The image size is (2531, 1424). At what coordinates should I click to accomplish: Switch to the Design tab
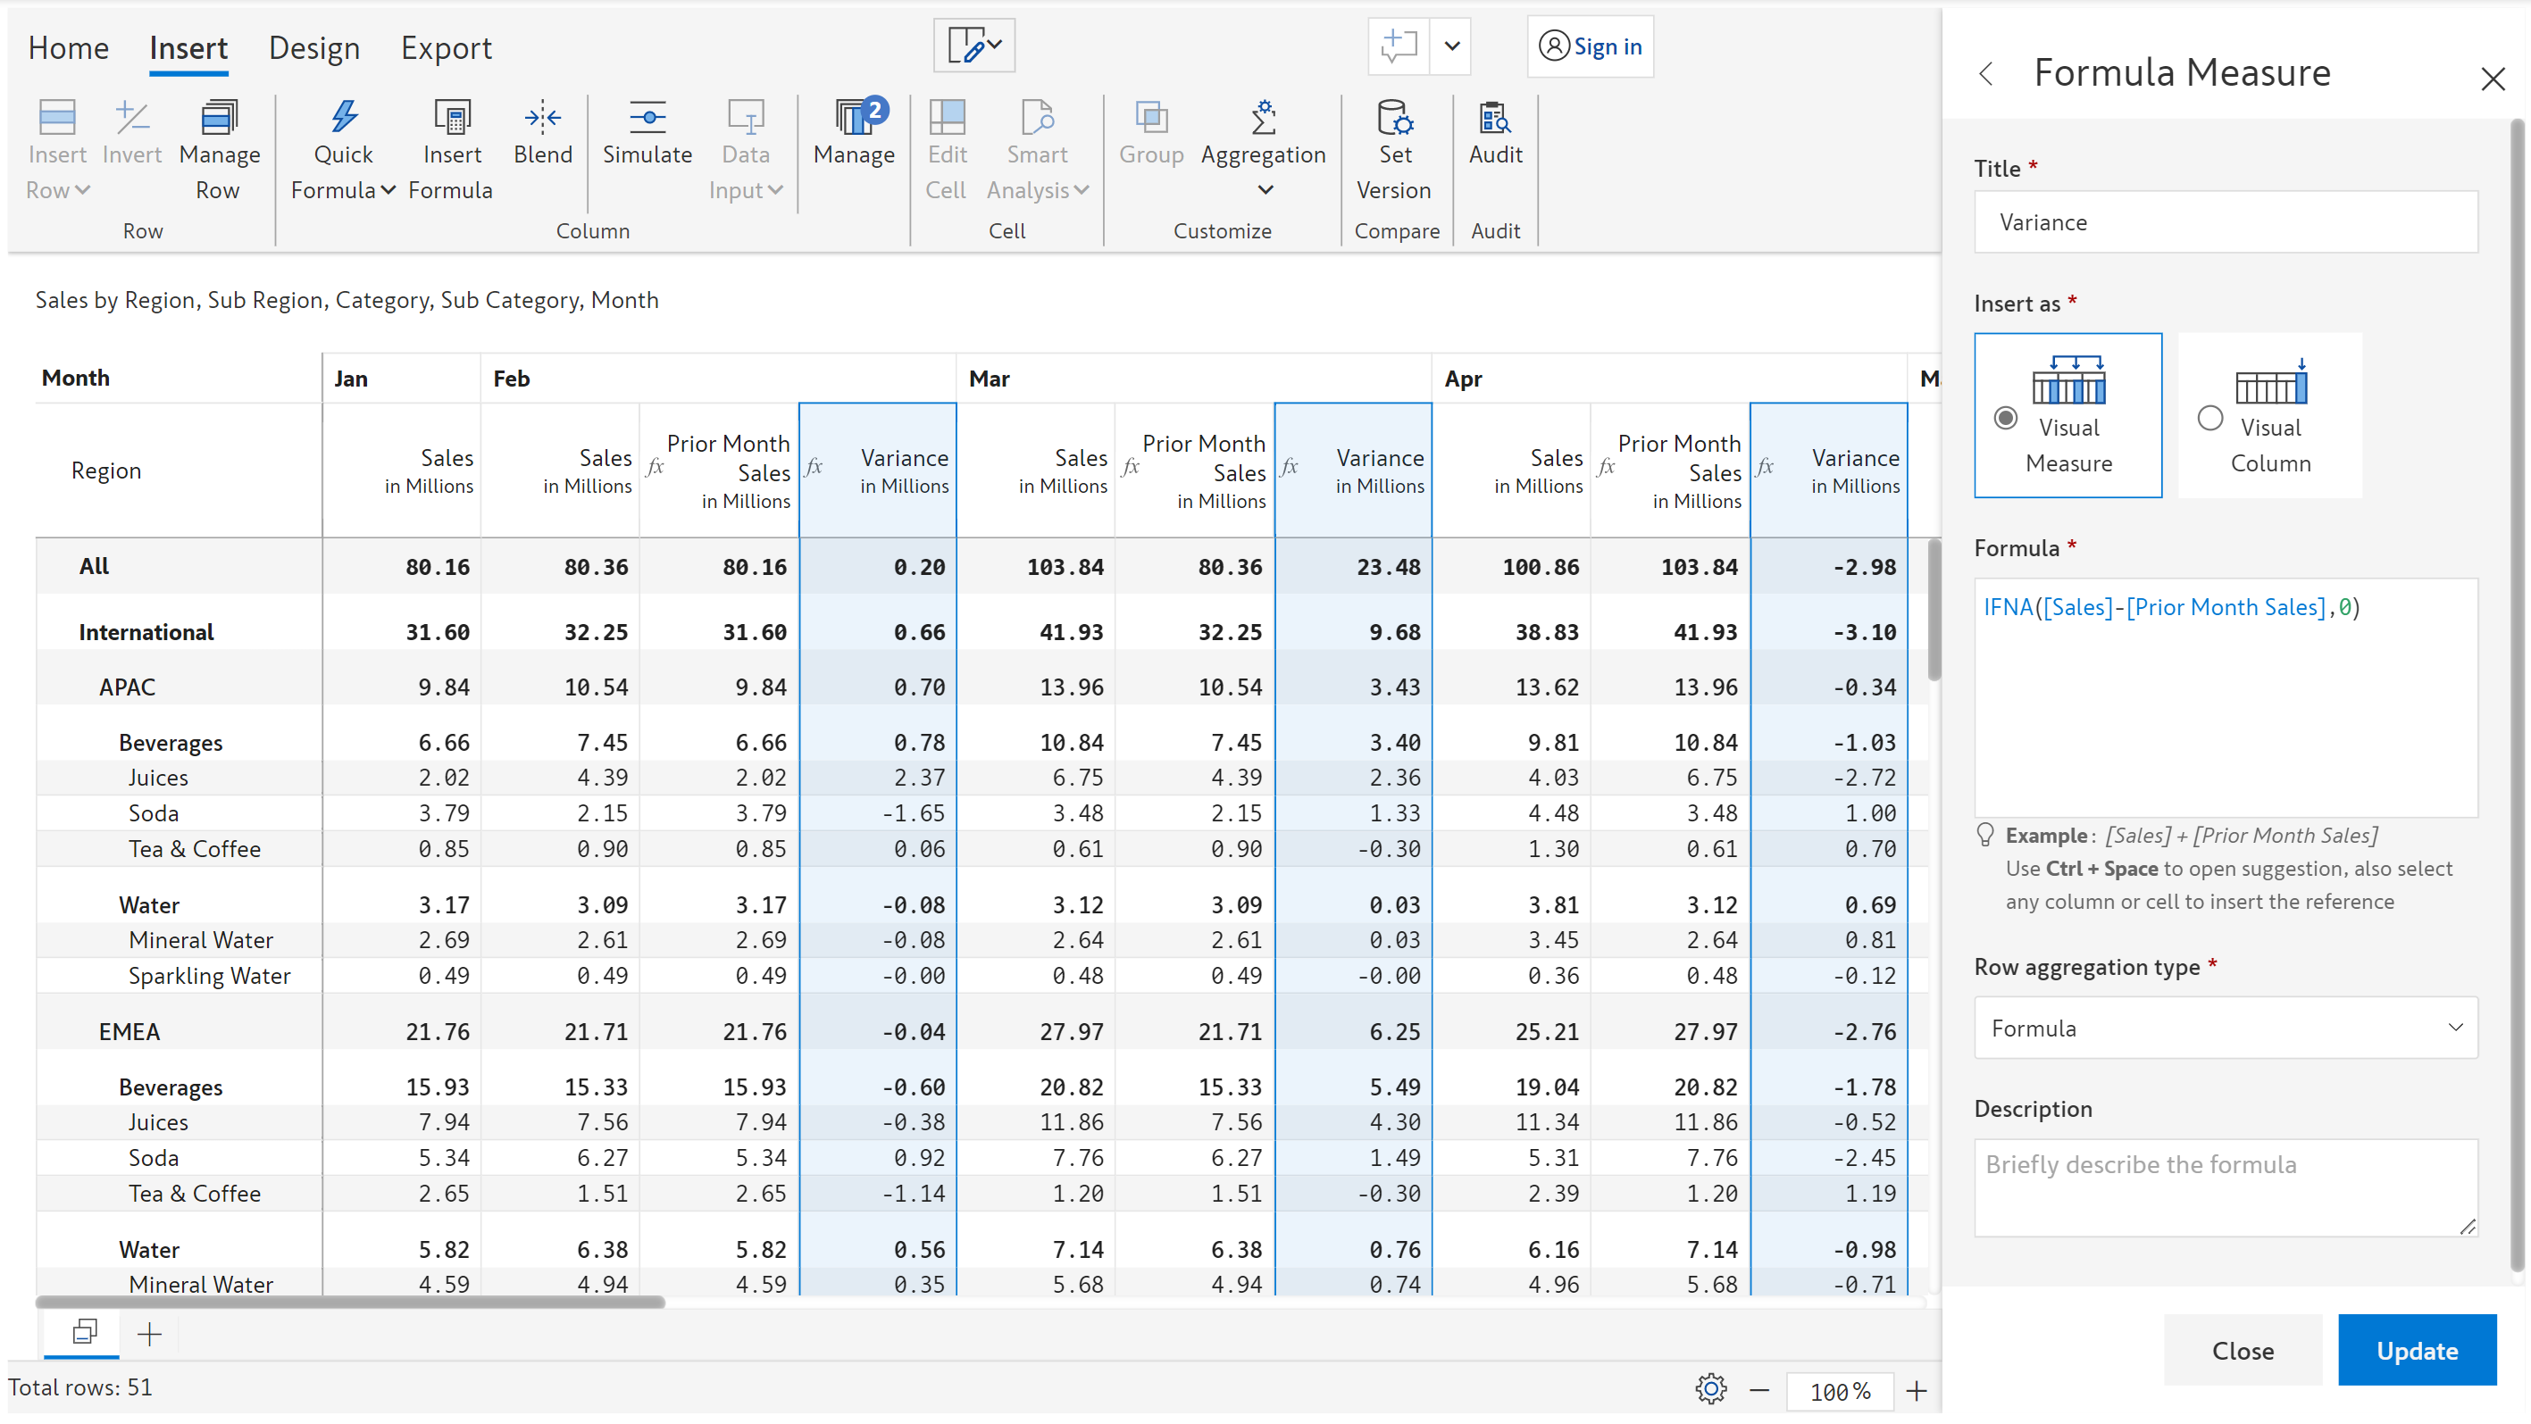point(313,48)
